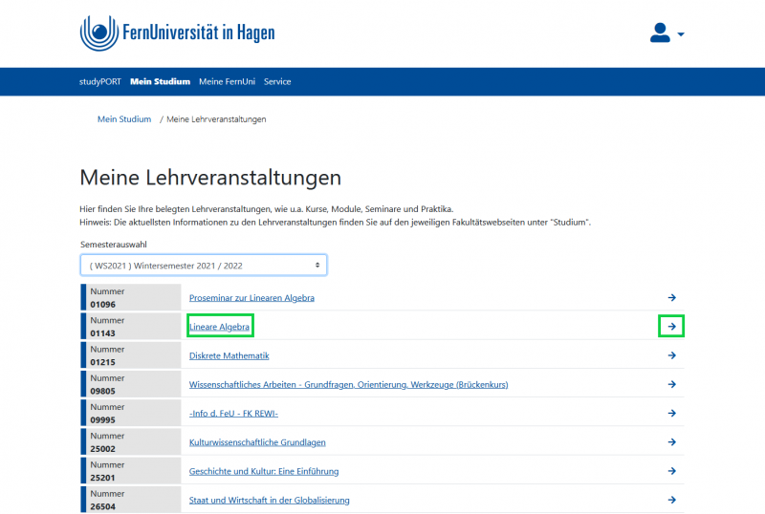Click arrow icon for Diskrete Mathematik row
Image resolution: width=765 pixels, height=514 pixels.
(672, 355)
